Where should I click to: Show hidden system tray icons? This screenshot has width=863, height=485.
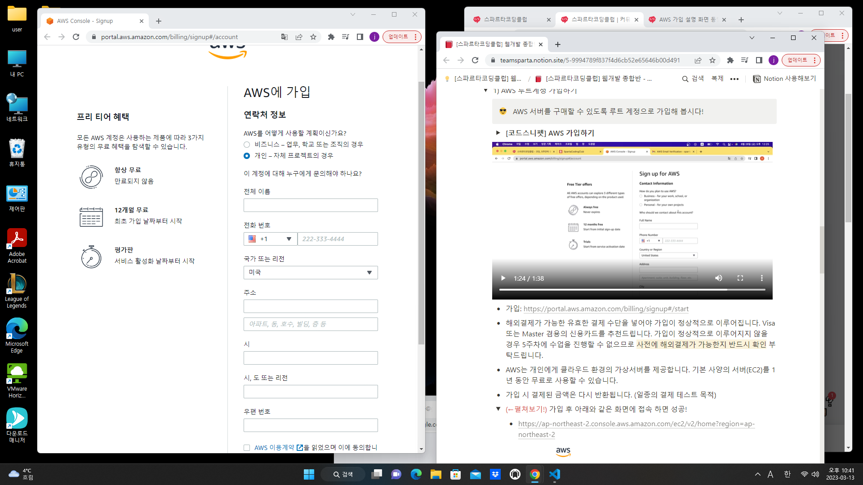click(x=758, y=474)
